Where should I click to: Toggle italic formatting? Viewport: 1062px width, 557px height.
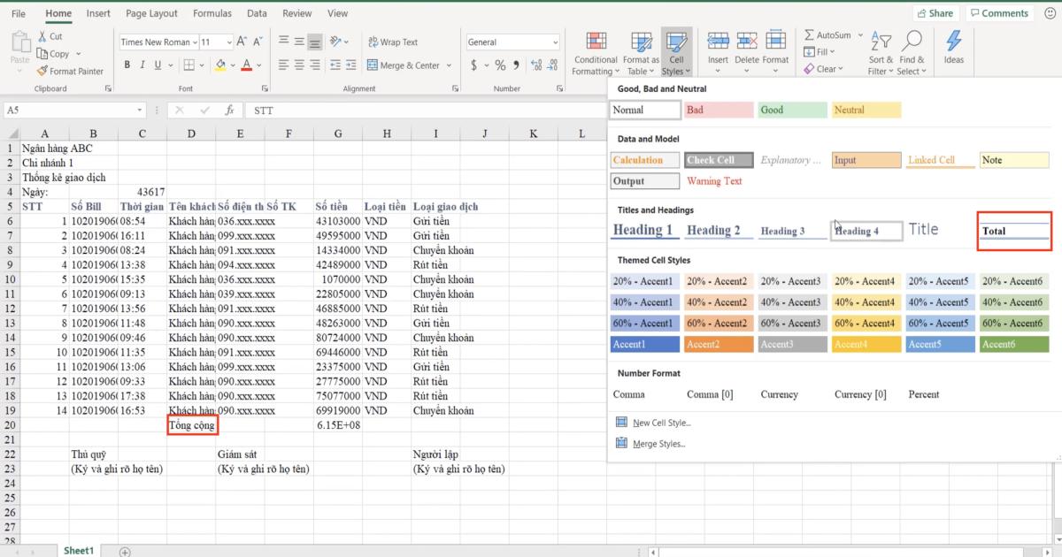[142, 65]
